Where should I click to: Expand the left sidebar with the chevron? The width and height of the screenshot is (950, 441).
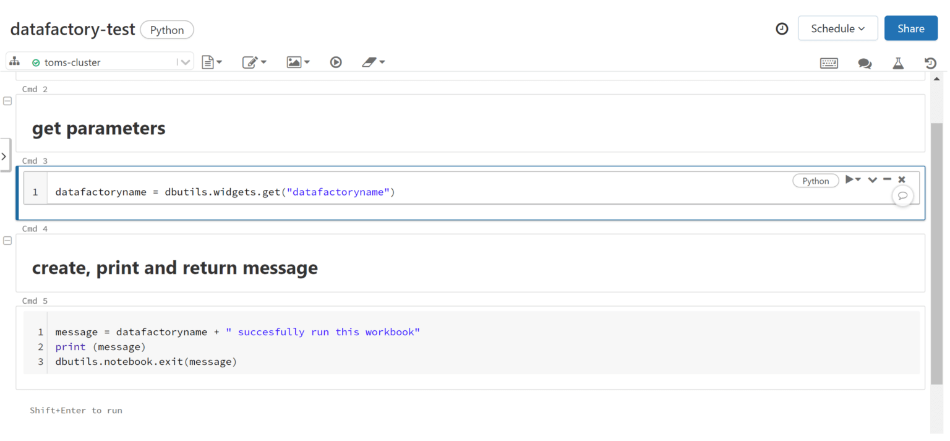[5, 155]
